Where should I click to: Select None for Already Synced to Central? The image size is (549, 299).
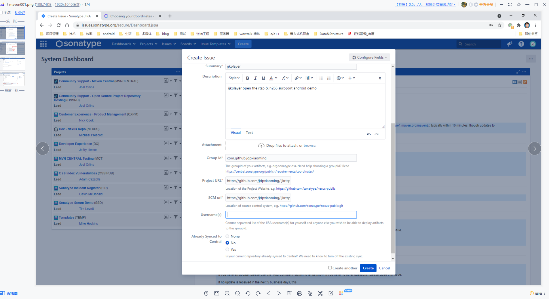(x=227, y=236)
